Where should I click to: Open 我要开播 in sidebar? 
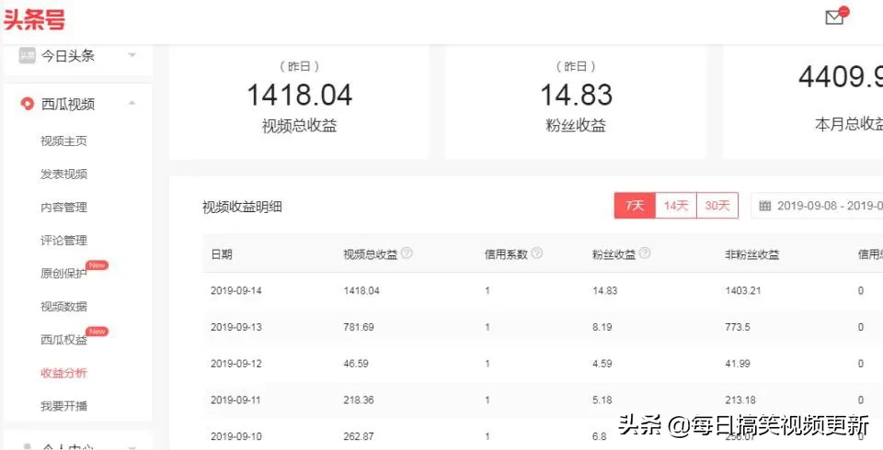[x=63, y=406]
